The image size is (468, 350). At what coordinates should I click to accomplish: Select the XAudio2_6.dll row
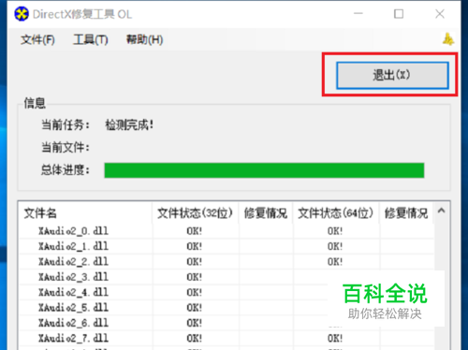coord(227,323)
